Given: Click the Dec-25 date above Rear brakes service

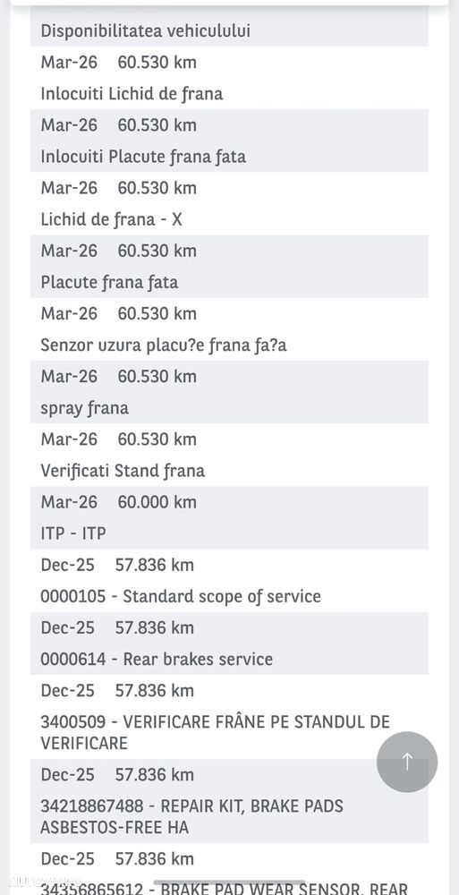Looking at the screenshot, I should click(x=67, y=628).
